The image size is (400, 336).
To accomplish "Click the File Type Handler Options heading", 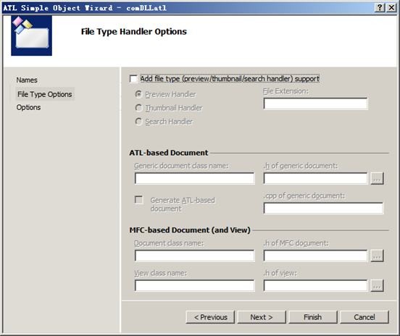I will [134, 32].
